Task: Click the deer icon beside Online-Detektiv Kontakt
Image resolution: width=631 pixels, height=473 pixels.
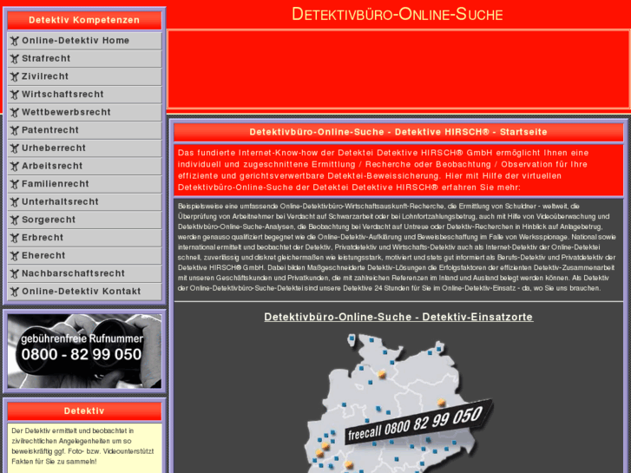Action: (15, 292)
